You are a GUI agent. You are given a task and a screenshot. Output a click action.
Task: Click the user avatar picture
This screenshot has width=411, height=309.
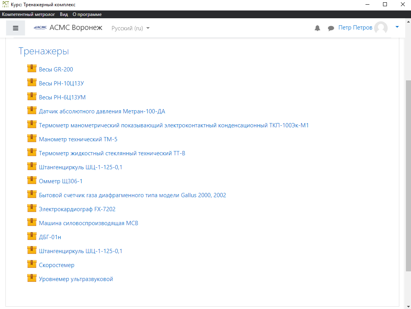coord(381,28)
